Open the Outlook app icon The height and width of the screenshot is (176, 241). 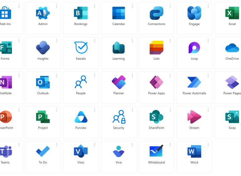coord(43,82)
